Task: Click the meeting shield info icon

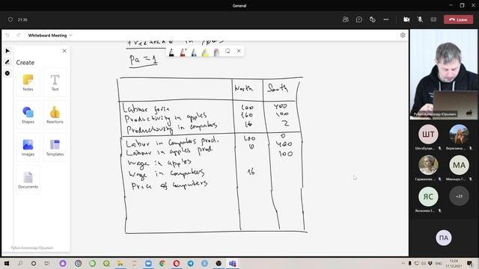Action: [x=10, y=19]
